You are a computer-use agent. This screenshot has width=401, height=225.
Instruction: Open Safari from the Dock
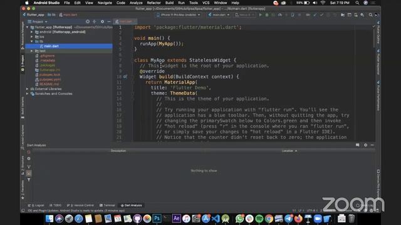pos(78,219)
